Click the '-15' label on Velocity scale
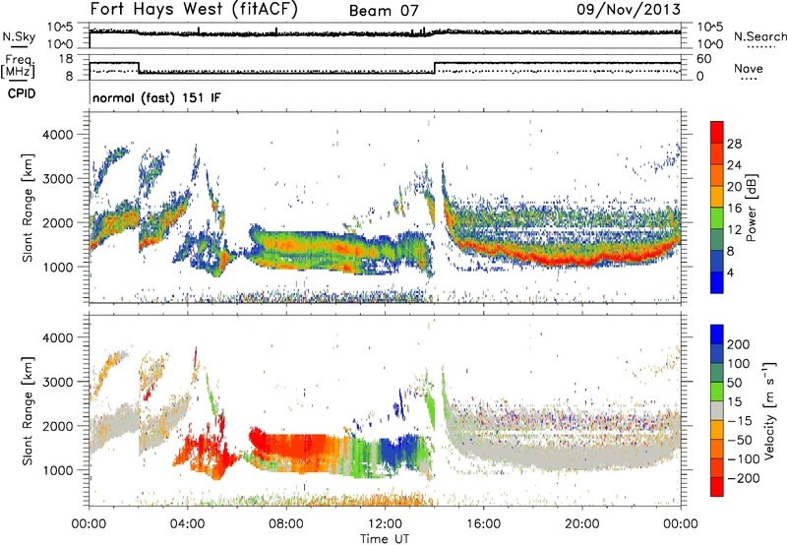This screenshot has height=545, width=787. coord(740,421)
